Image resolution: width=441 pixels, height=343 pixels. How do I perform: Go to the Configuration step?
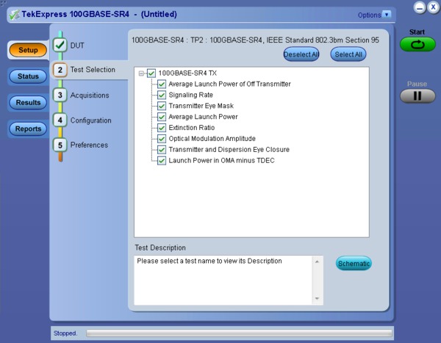pyautogui.click(x=90, y=120)
